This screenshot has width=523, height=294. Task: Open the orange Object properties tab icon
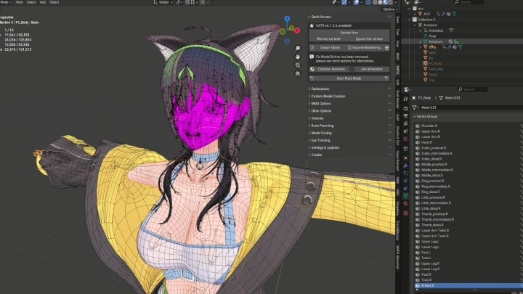pos(405,158)
